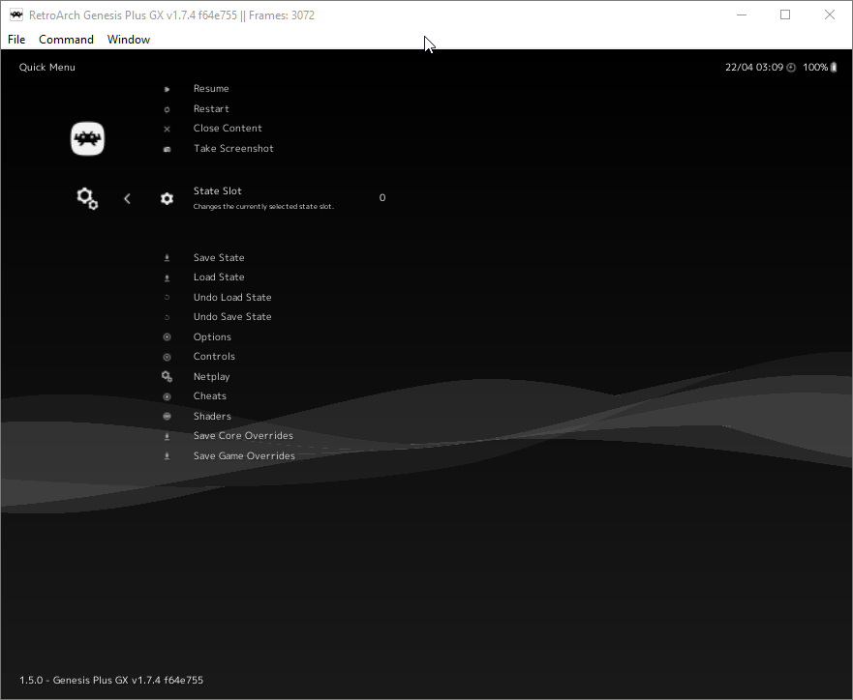Screen dimensions: 853x700
Task: Click the Undo Save State icon
Action: point(167,318)
